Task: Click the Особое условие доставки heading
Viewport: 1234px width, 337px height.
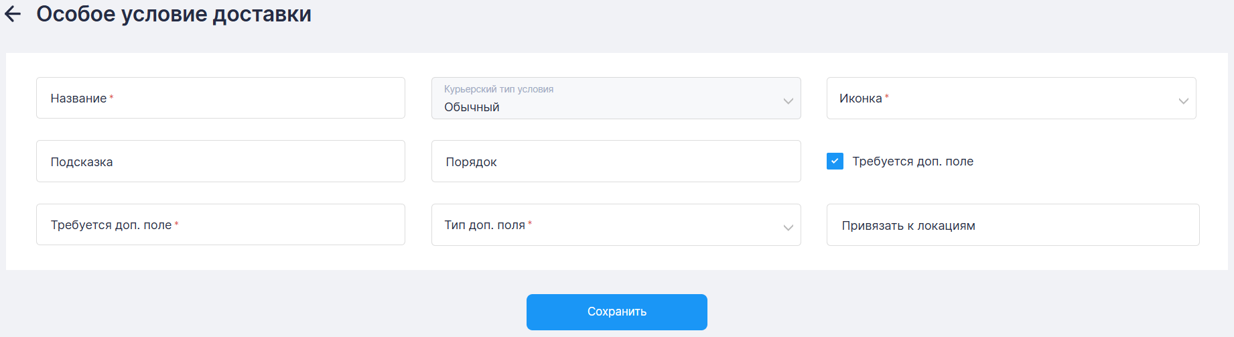Action: click(174, 14)
